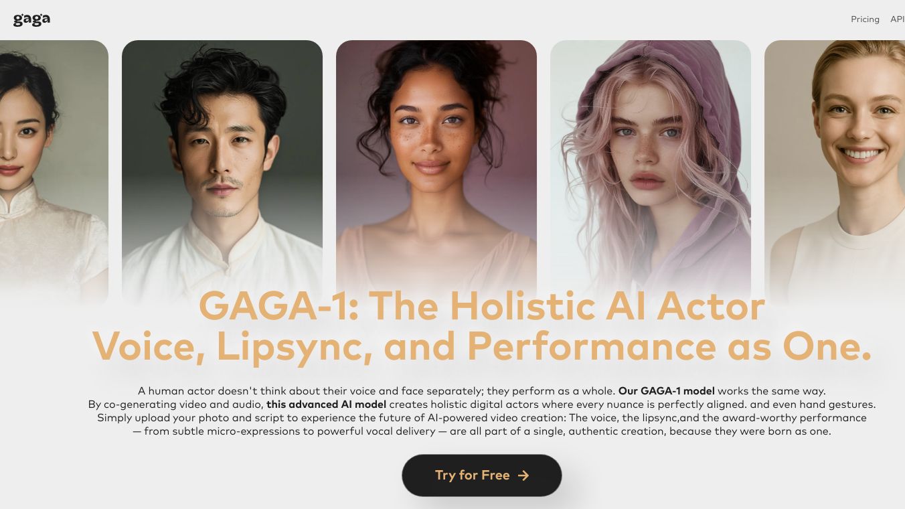Open the Pricing page link
Screen dimensions: 905x509
(x=865, y=19)
